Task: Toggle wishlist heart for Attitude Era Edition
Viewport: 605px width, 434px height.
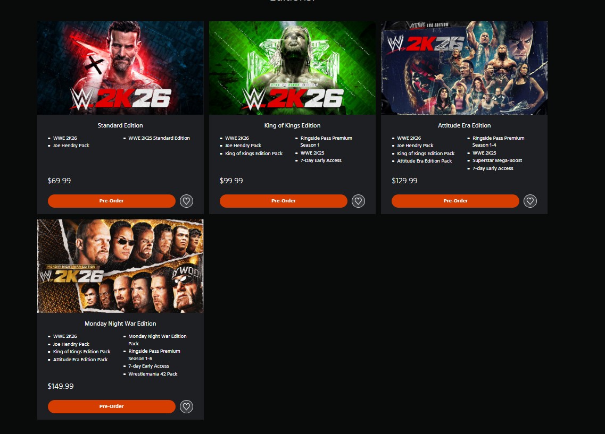Action: [x=530, y=201]
